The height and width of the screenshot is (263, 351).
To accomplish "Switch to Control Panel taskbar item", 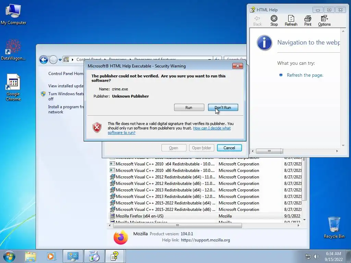I will pos(73,256).
